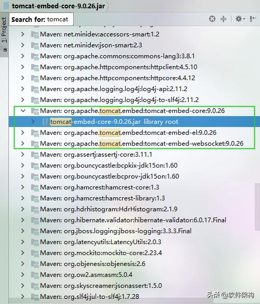The height and width of the screenshot is (304, 260).
Task: Open the gear settings menu
Action: [x=240, y=19]
